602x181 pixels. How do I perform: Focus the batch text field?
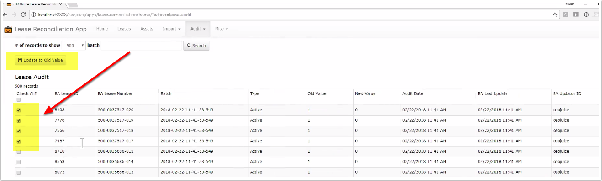tap(142, 45)
